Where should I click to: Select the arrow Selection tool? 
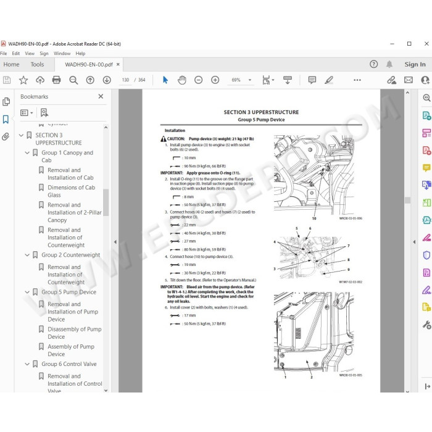(165, 80)
